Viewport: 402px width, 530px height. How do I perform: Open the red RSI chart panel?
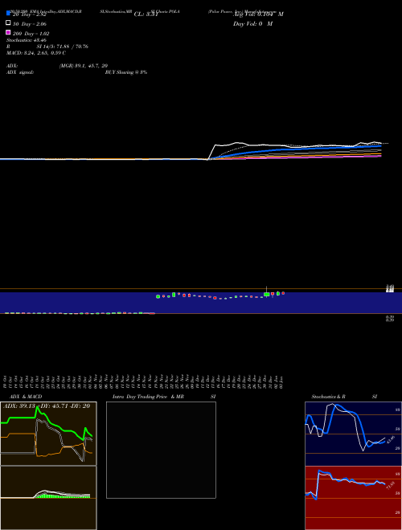(353, 498)
